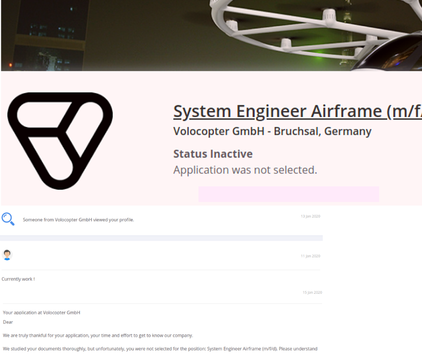Screen dimensions: 422x354
Task: Click the '11 Jan 2020' date
Action: (310, 256)
